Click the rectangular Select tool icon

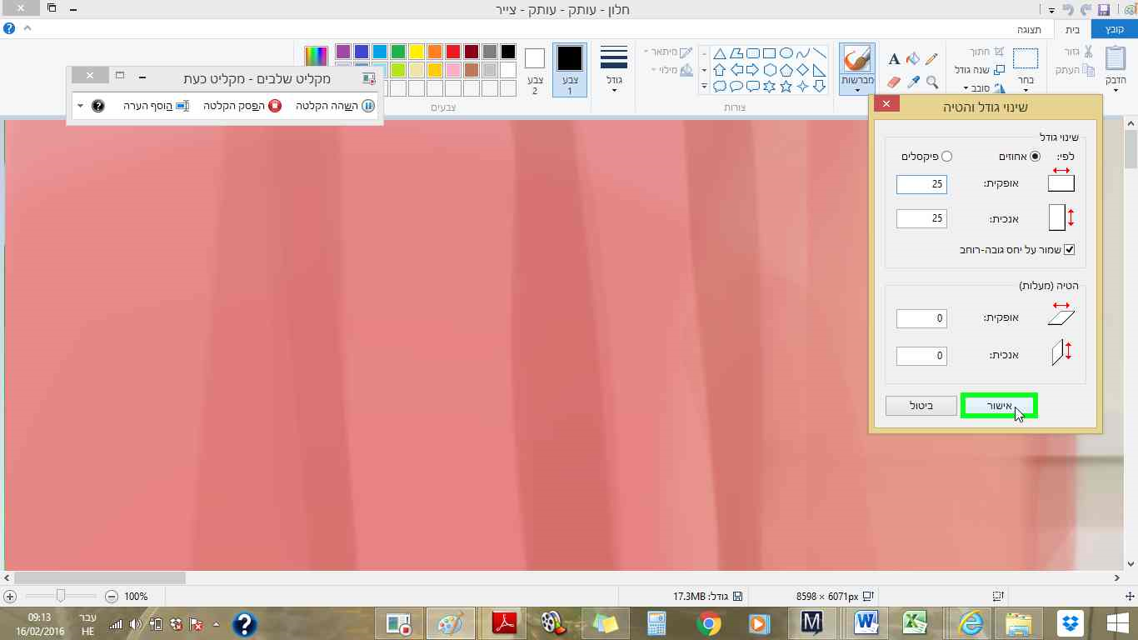point(1026,58)
